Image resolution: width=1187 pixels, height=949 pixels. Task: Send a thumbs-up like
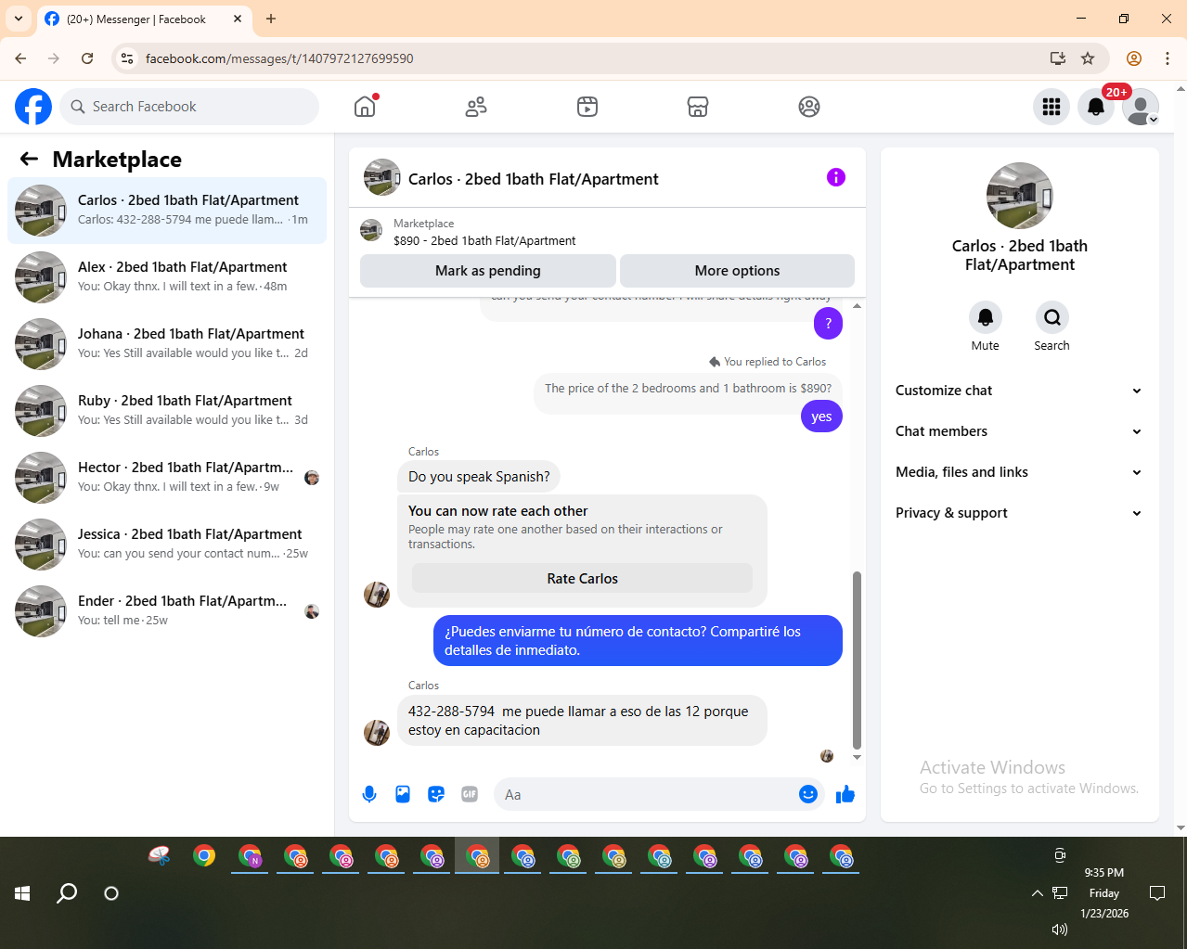pos(845,794)
